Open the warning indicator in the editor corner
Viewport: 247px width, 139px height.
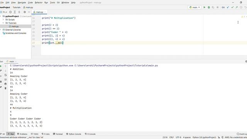click(x=243, y=17)
